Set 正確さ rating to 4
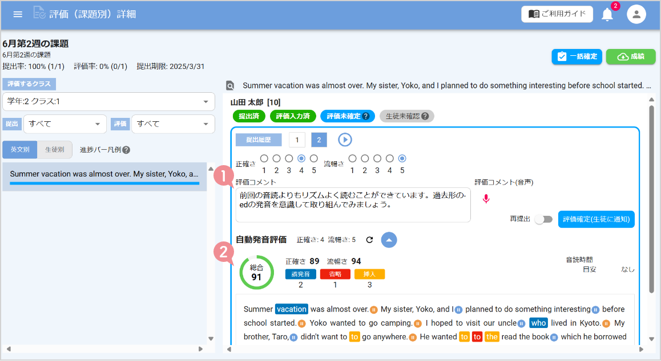The height and width of the screenshot is (361, 661). [x=301, y=159]
